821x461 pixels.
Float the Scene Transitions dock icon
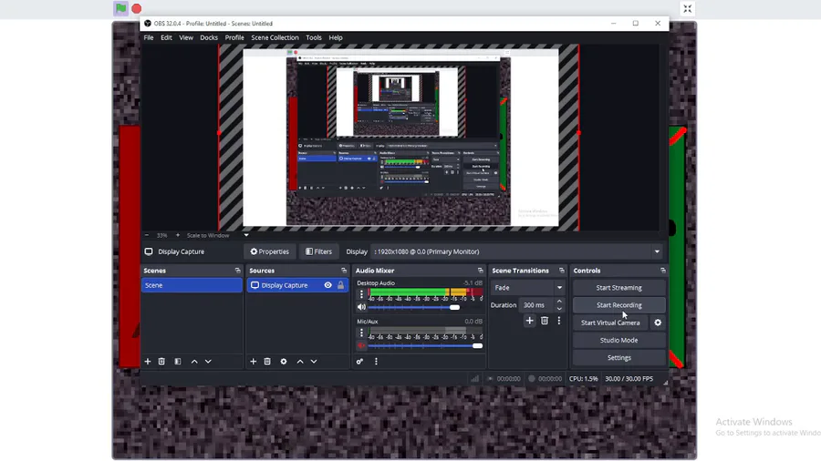561,271
